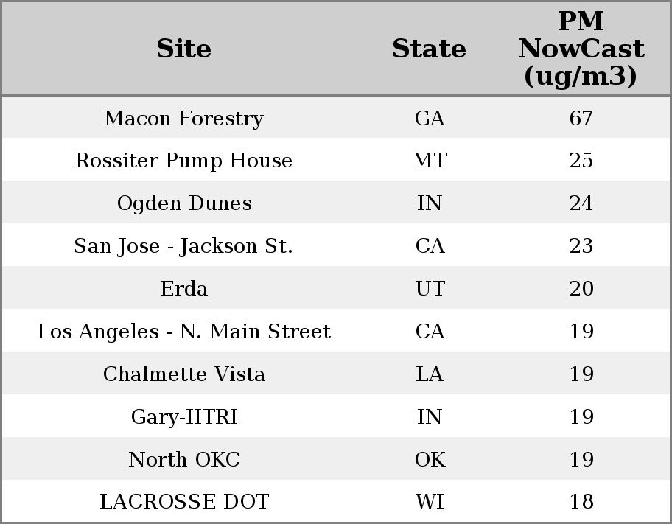Select the Rossiter Pump House cell
Image resolution: width=672 pixels, height=524 pixels.
[183, 161]
